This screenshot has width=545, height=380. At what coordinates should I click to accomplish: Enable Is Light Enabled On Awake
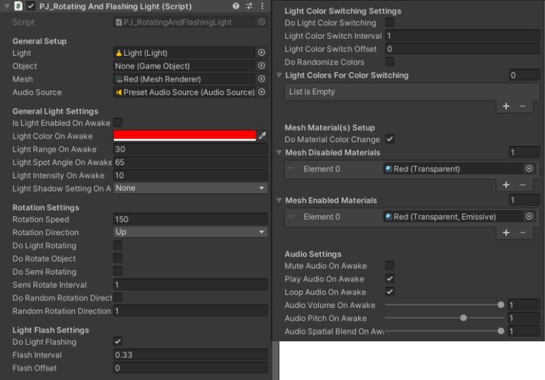[x=118, y=122]
